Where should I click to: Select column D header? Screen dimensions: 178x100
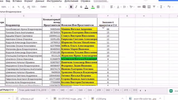click(x=51, y=16)
